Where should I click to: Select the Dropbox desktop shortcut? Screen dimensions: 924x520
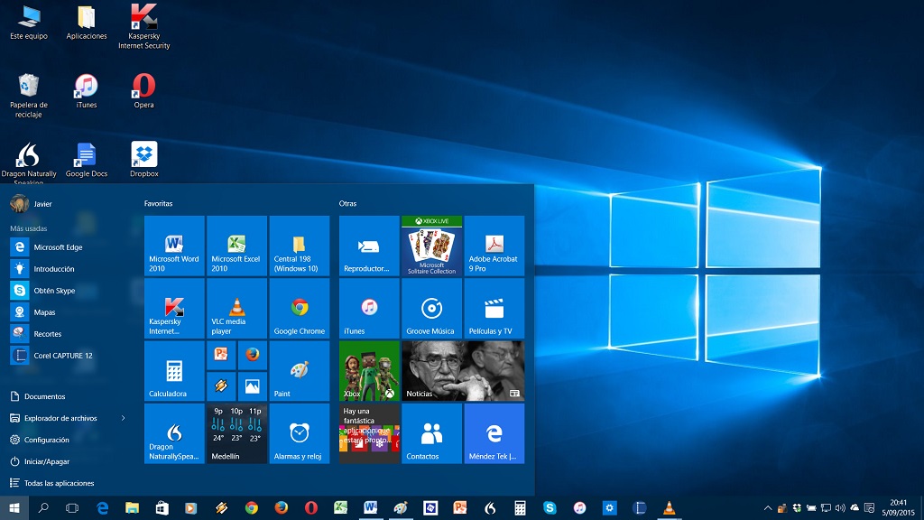[x=144, y=159]
